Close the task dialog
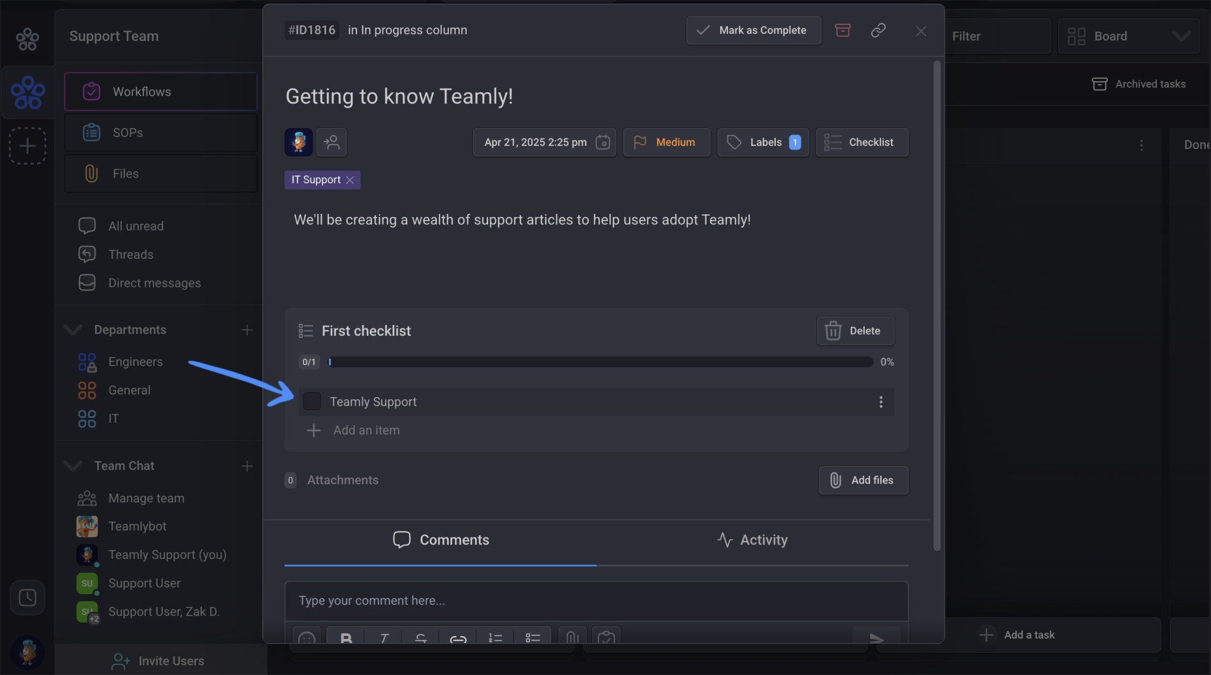This screenshot has width=1211, height=675. pos(920,31)
